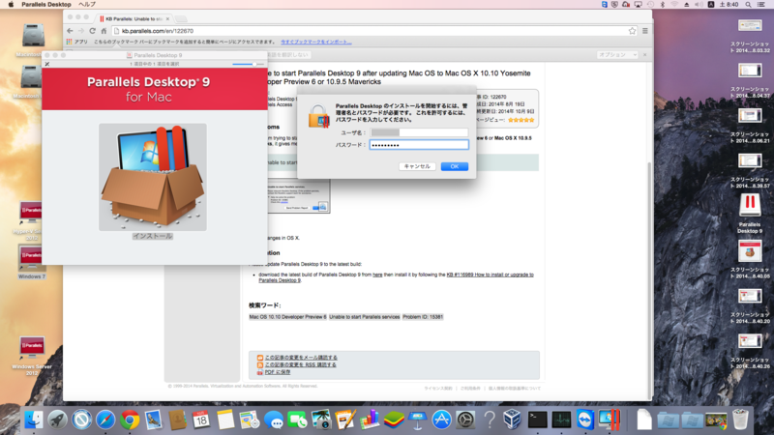Click PDF に保存 link
The image size is (774, 435).
[278, 372]
